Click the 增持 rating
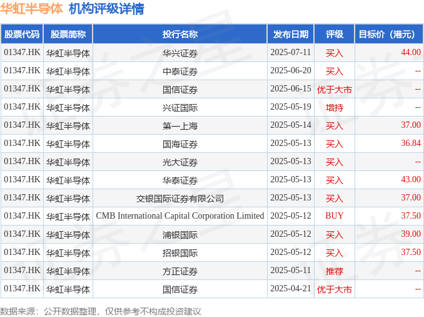Screen dimensions: 424x317 pyautogui.click(x=335, y=108)
